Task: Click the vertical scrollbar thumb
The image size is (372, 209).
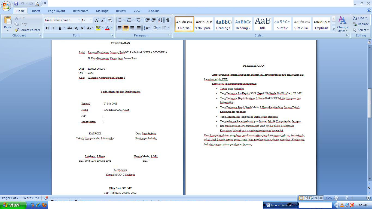Action: pos(370,103)
